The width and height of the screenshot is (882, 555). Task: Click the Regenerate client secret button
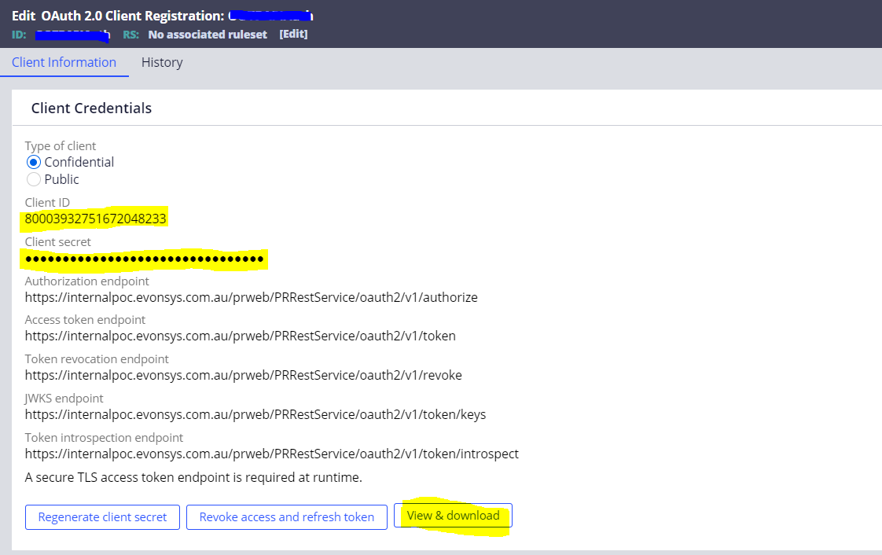[x=102, y=516]
